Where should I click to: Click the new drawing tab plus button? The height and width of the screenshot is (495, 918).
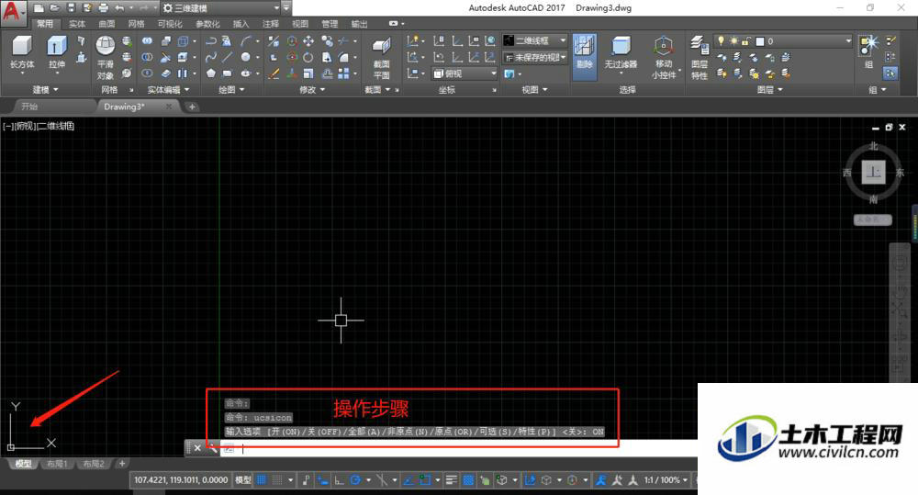192,107
